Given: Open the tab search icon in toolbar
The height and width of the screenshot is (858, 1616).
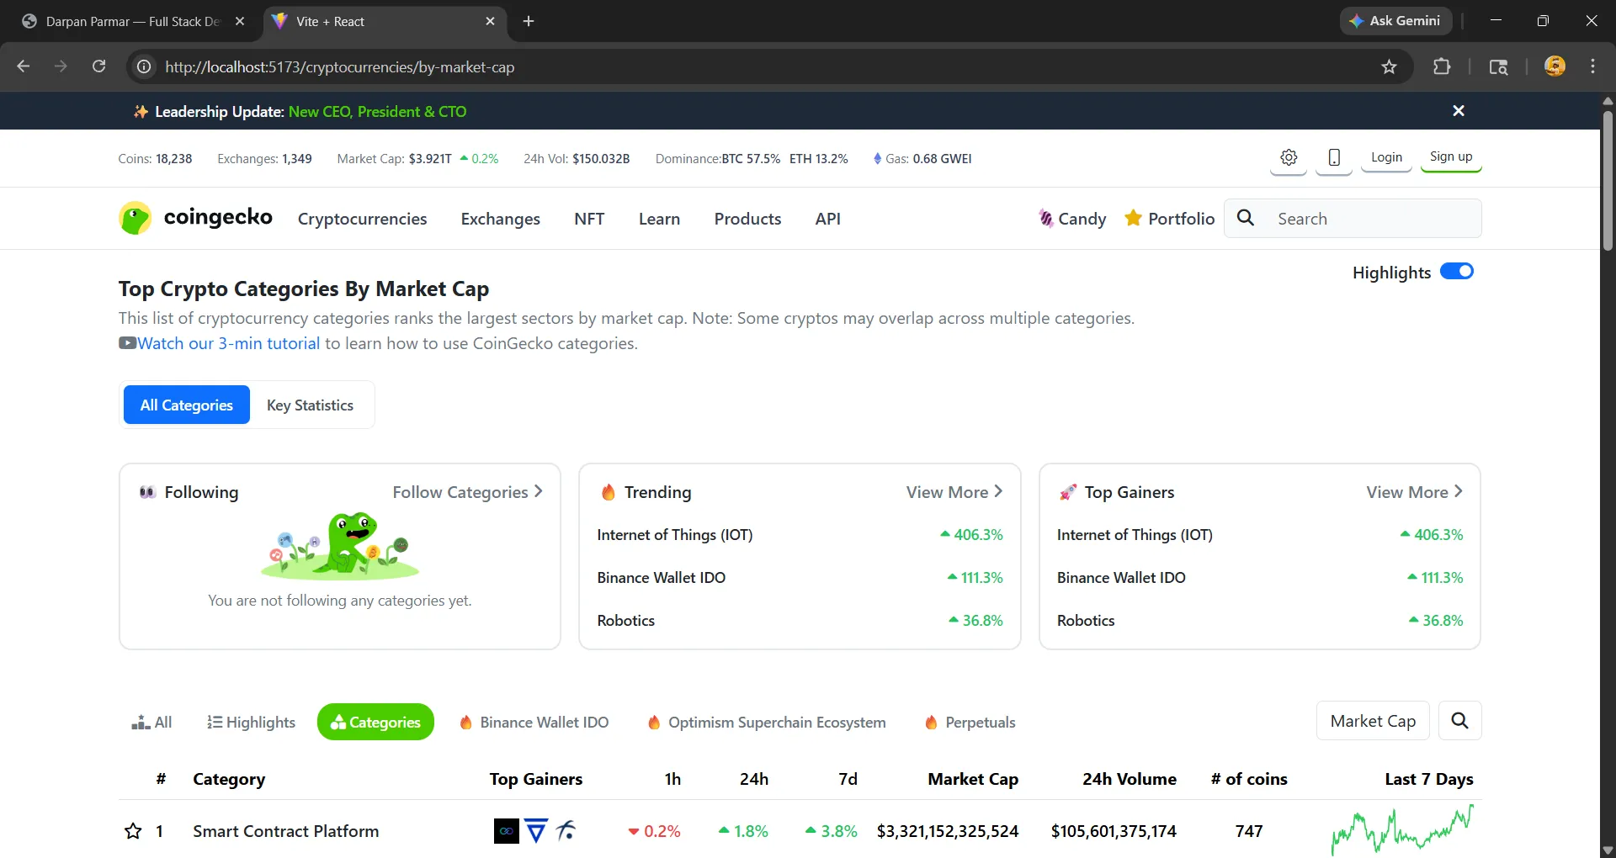Looking at the screenshot, I should point(1498,66).
